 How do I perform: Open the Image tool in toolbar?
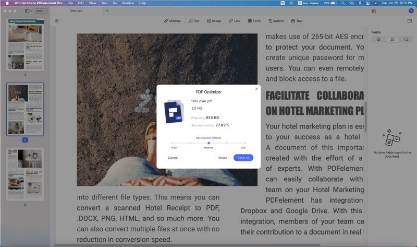(x=214, y=21)
